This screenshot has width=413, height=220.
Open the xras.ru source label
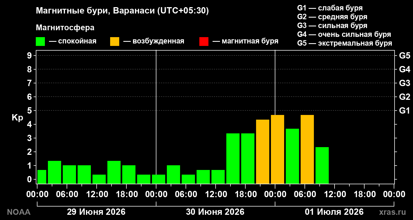click(x=392, y=212)
